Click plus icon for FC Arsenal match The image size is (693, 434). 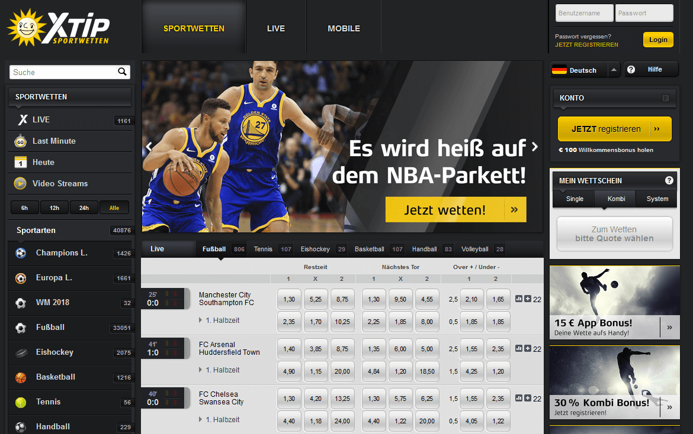pyautogui.click(x=528, y=348)
